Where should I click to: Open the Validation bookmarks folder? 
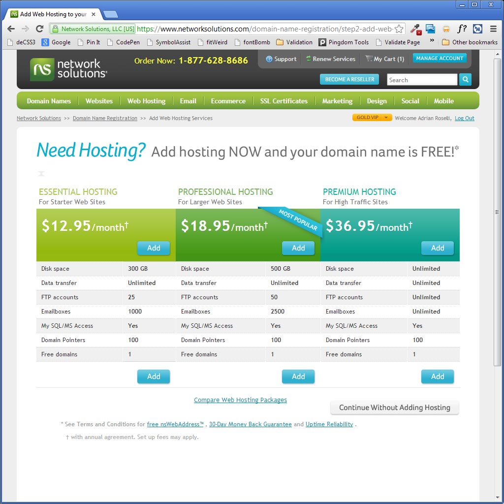(x=294, y=42)
